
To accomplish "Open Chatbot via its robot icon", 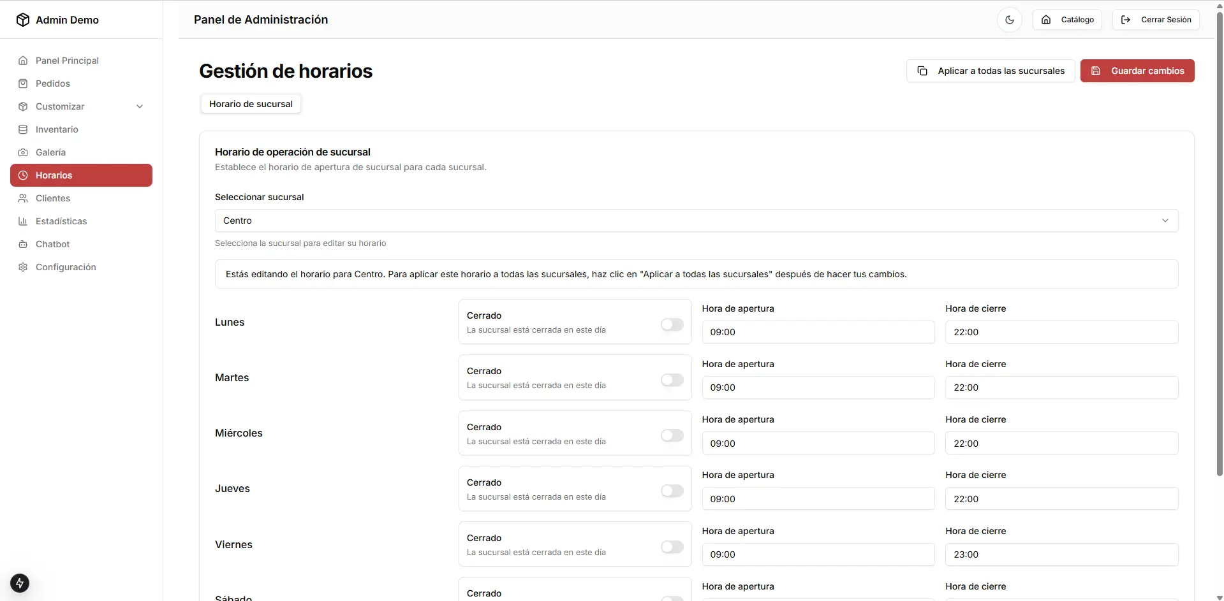I will tap(23, 244).
